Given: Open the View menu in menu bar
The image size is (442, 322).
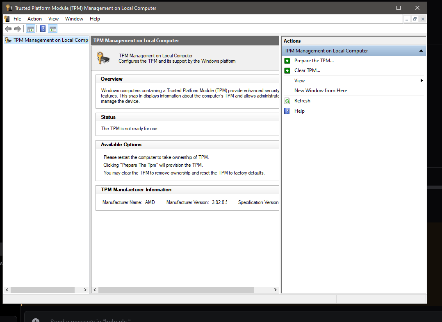Looking at the screenshot, I should (x=53, y=19).
